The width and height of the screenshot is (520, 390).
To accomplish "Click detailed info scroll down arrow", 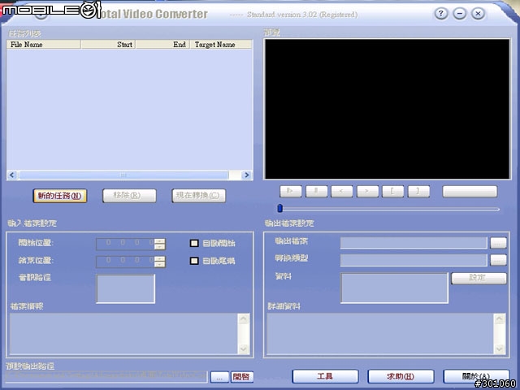I will 500,349.
